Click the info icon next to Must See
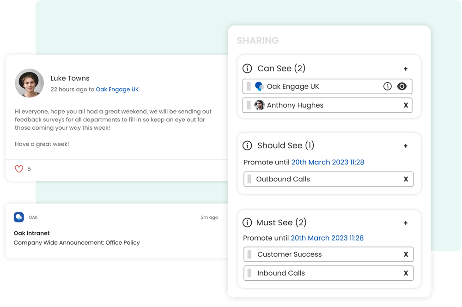 pos(247,223)
